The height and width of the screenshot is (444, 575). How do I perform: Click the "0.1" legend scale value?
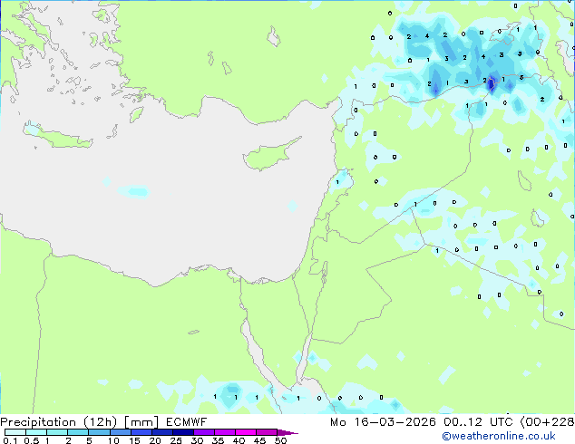[10, 440]
